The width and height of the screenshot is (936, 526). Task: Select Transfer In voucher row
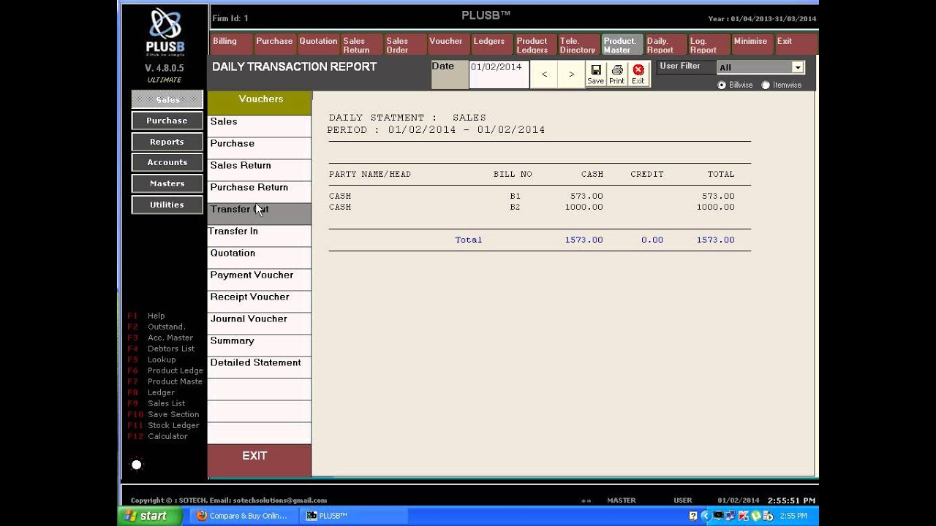click(x=259, y=235)
